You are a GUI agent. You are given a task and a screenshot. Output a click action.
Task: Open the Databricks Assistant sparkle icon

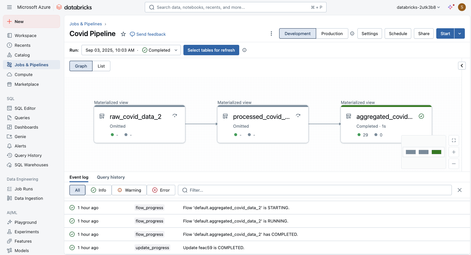coord(451,7)
